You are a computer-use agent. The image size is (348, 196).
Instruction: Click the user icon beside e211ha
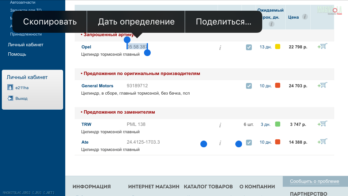point(10,87)
